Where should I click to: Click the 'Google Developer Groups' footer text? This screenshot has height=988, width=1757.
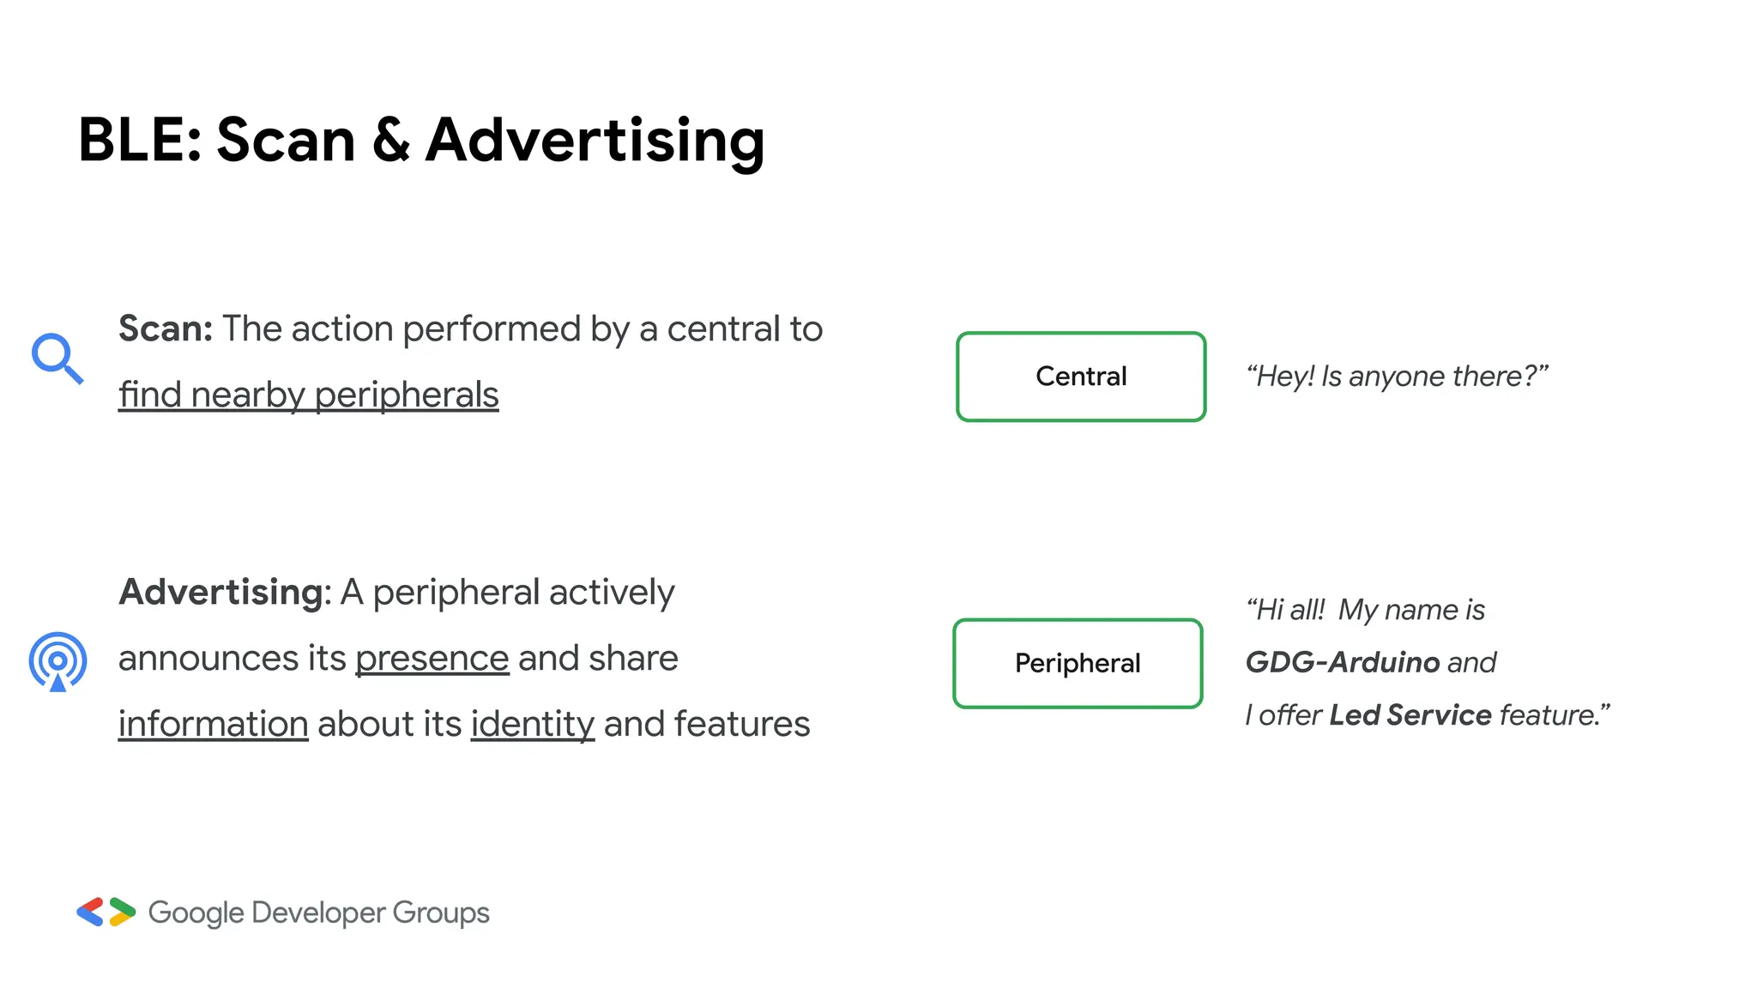click(x=319, y=913)
